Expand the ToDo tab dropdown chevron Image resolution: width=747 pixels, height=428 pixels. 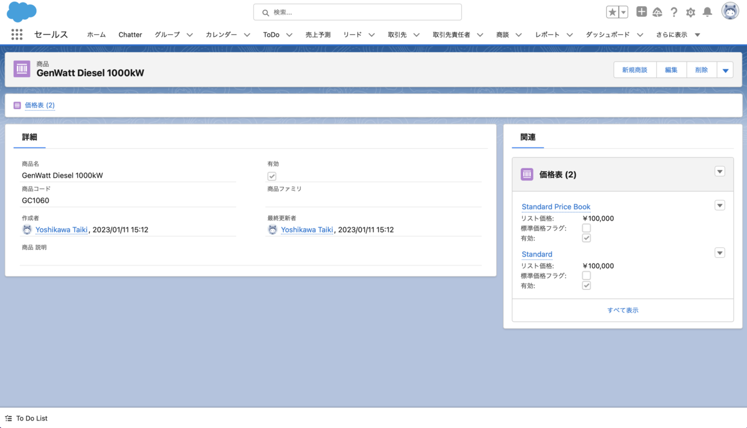tap(289, 35)
